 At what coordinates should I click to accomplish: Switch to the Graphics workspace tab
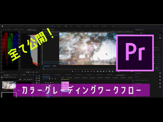[96, 26]
